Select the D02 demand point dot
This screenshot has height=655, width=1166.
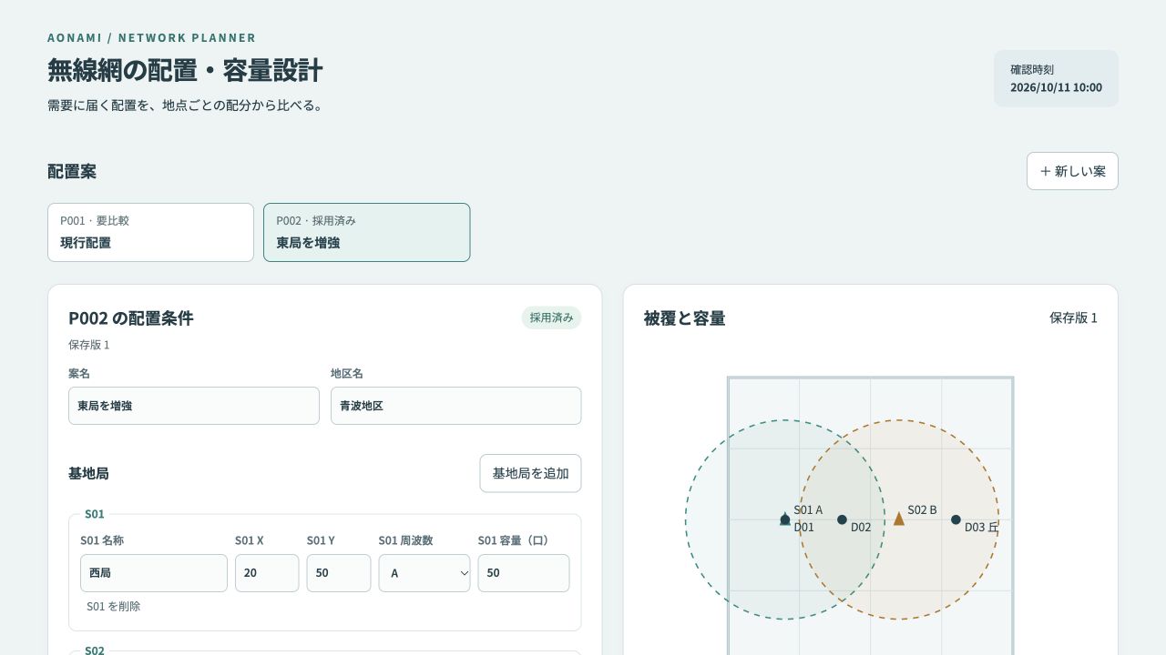[842, 519]
